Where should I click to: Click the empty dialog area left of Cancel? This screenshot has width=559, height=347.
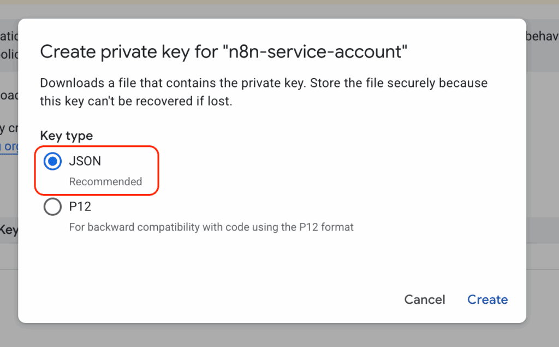tap(218, 299)
